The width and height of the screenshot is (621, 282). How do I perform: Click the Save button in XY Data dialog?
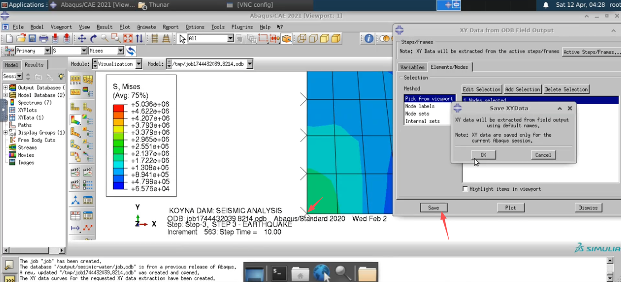[433, 208]
